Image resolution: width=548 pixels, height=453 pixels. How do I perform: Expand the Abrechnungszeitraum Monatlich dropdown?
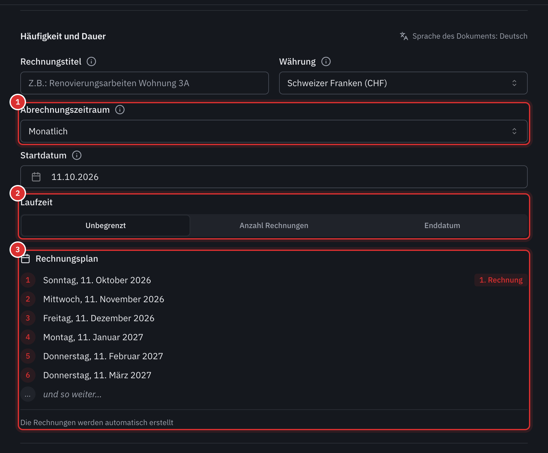point(274,131)
